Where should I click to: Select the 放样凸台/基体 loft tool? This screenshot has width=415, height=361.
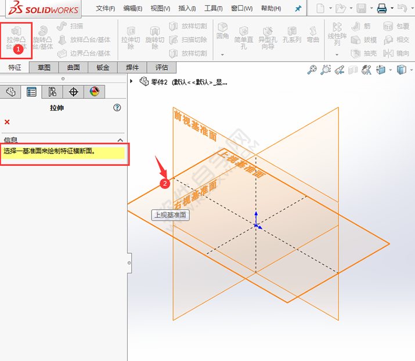(84, 39)
